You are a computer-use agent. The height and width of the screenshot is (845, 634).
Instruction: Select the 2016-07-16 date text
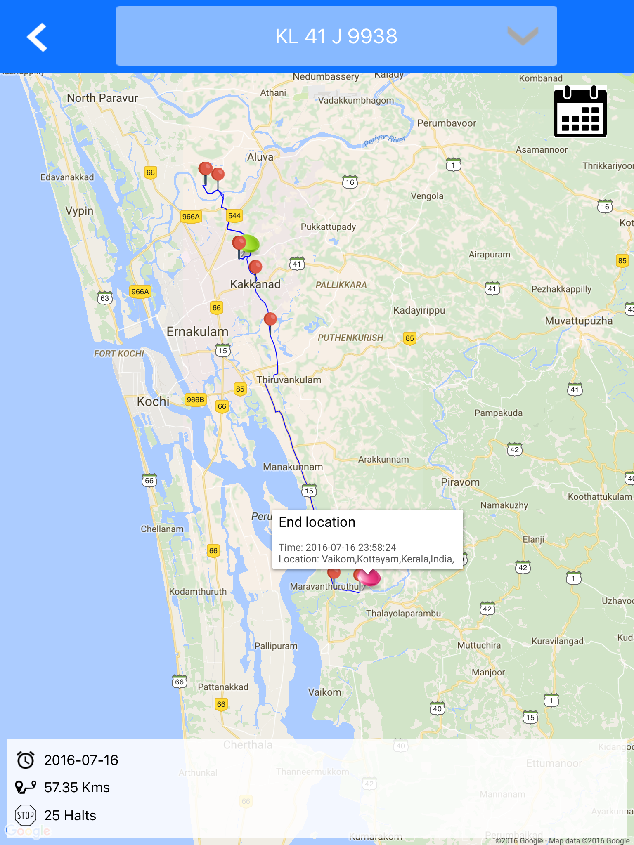coord(81,760)
